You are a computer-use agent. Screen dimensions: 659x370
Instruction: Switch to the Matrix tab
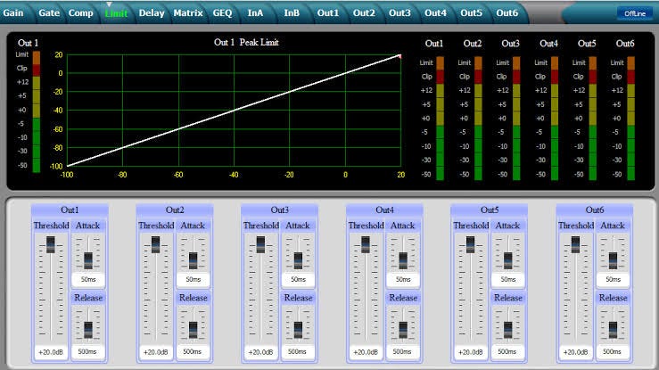tap(188, 13)
